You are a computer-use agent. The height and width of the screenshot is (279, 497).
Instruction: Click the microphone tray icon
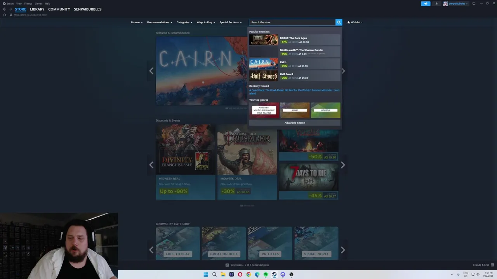coord(458,274)
